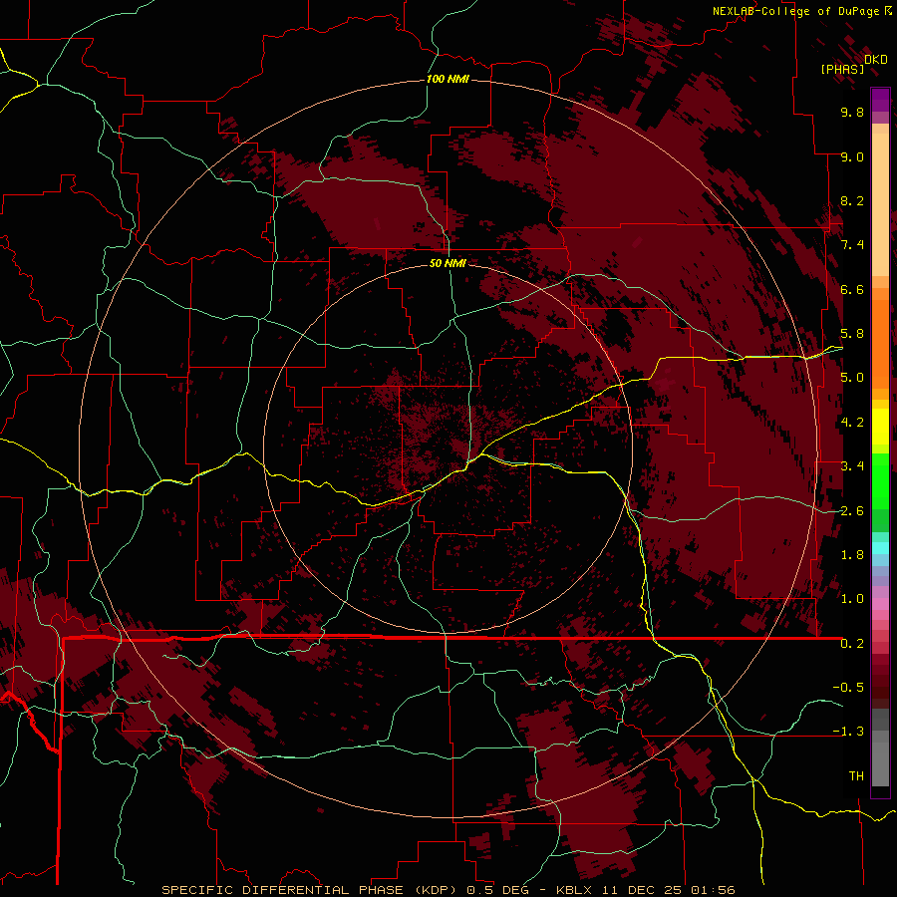
Task: Click the TH threshold label on the scale
Action: (856, 776)
